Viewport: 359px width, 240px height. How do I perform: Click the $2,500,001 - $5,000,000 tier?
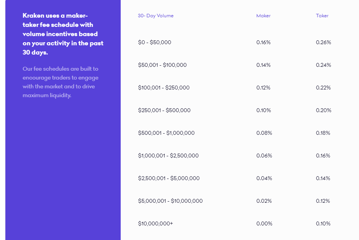tap(169, 178)
